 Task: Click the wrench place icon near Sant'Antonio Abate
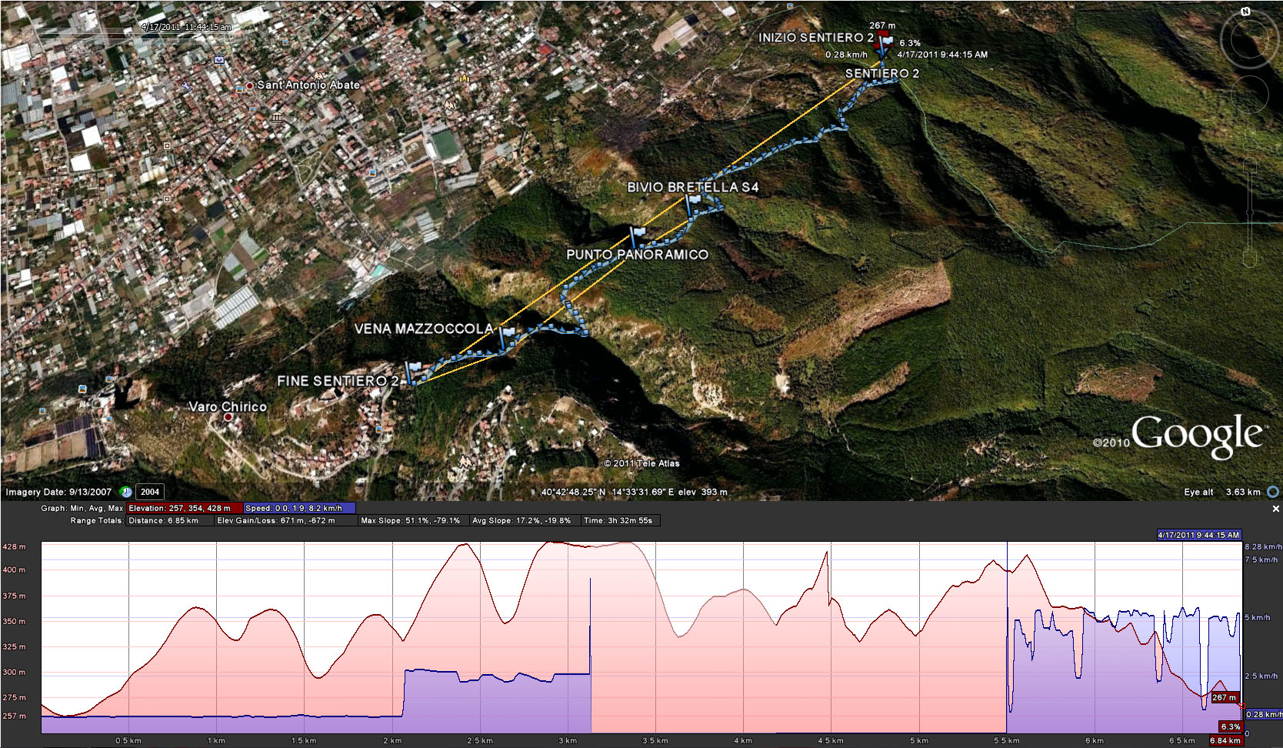coord(186,86)
